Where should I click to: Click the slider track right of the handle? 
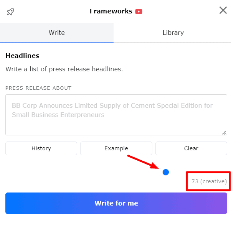200,172
